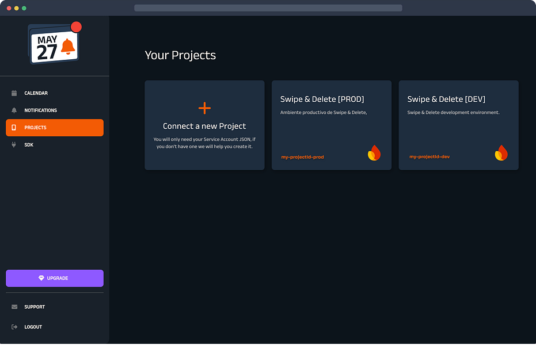The image size is (536, 345).
Task: Click the envelope icon next to Support
Action: (13, 306)
